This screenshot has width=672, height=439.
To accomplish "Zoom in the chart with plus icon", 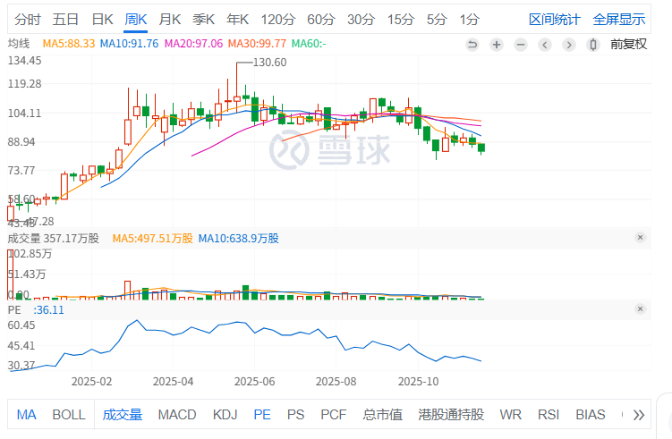I will (x=497, y=45).
